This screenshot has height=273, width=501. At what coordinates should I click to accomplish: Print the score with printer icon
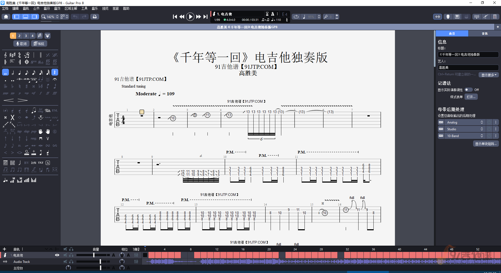point(95,17)
